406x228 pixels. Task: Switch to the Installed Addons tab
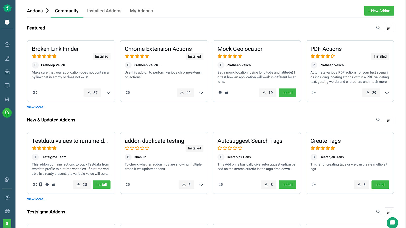[x=104, y=11]
